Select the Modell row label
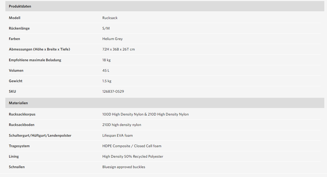Image resolution: width=327 pixels, height=177 pixels. pyautogui.click(x=14, y=18)
